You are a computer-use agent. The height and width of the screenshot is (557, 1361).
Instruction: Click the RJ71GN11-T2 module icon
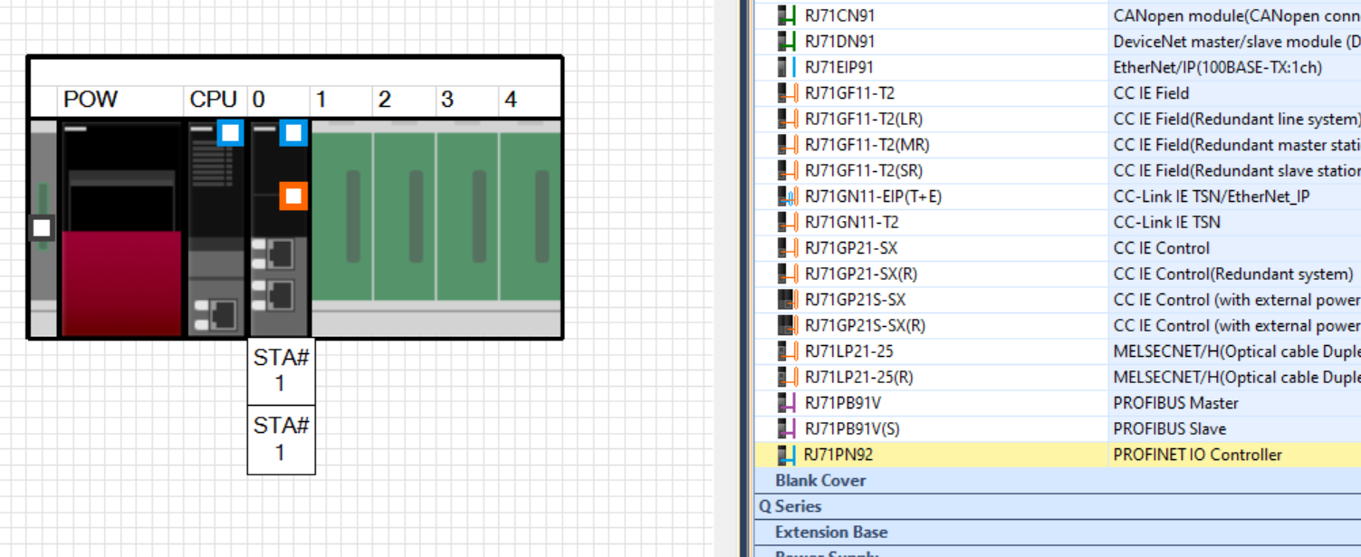(787, 222)
